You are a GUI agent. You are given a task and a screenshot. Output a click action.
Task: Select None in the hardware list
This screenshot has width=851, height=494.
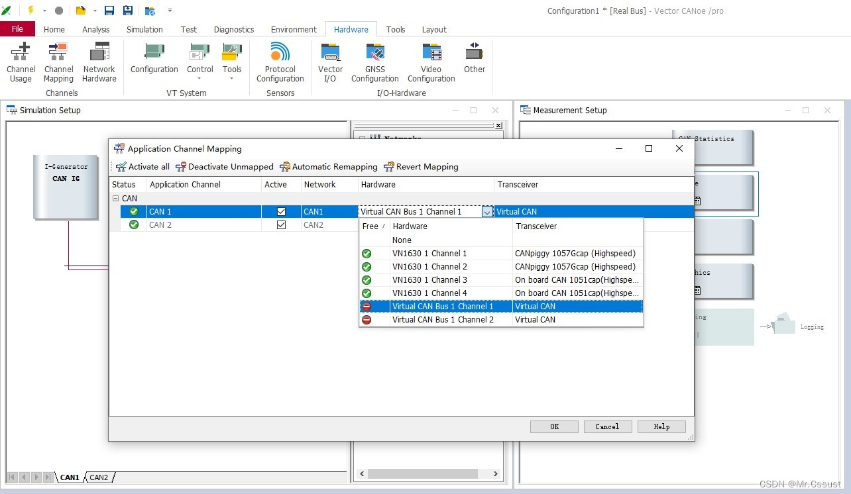coord(501,240)
